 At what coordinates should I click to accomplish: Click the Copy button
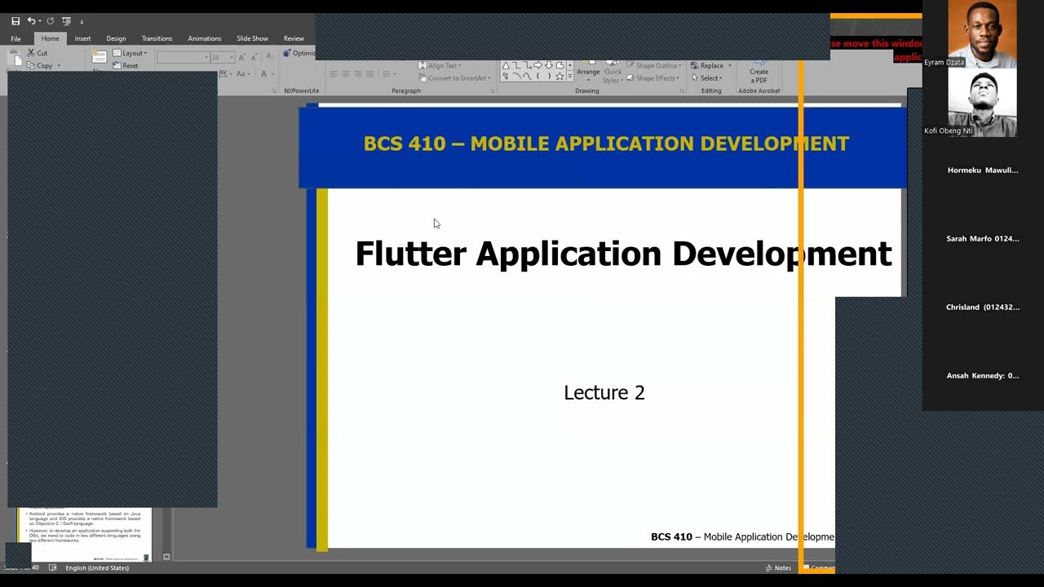pos(39,66)
